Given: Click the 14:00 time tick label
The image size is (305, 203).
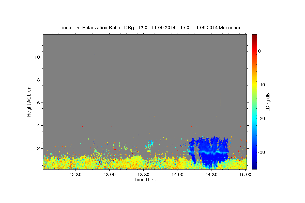Looking at the screenshot, I should (x=177, y=175).
